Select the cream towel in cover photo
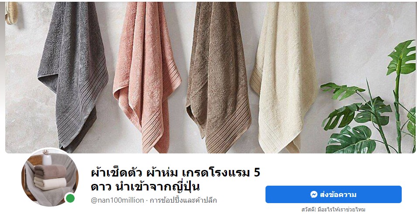The image size is (417, 214). (284, 77)
